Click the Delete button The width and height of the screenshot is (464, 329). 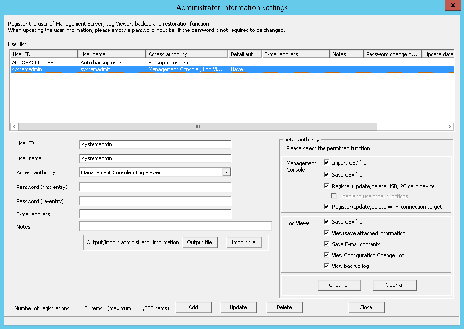click(x=284, y=307)
